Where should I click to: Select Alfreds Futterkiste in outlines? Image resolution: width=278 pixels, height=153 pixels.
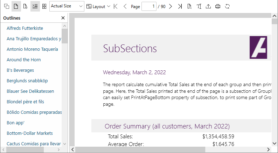click(x=25, y=28)
